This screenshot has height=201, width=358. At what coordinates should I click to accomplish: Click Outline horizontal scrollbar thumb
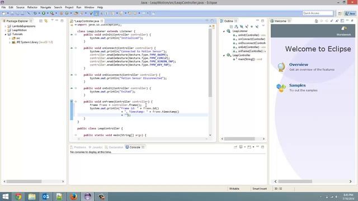click(239, 138)
